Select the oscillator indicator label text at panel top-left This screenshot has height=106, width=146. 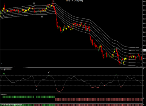(x=6, y=69)
